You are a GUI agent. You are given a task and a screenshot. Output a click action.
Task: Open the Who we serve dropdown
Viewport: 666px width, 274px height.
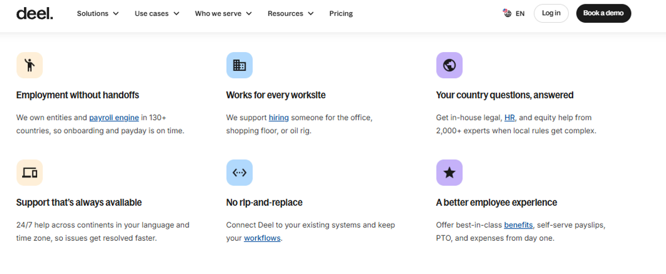pos(223,13)
